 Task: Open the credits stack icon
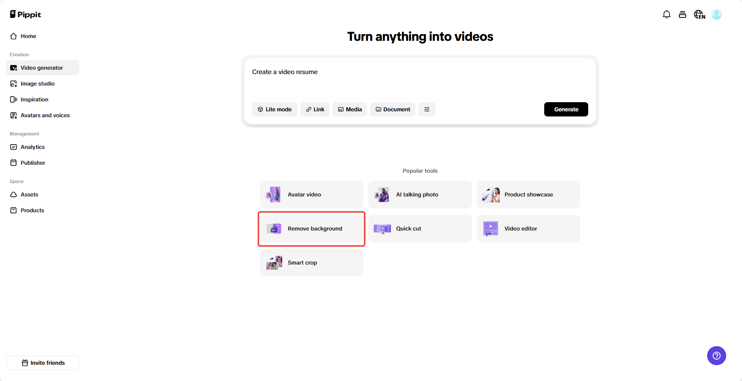(683, 15)
